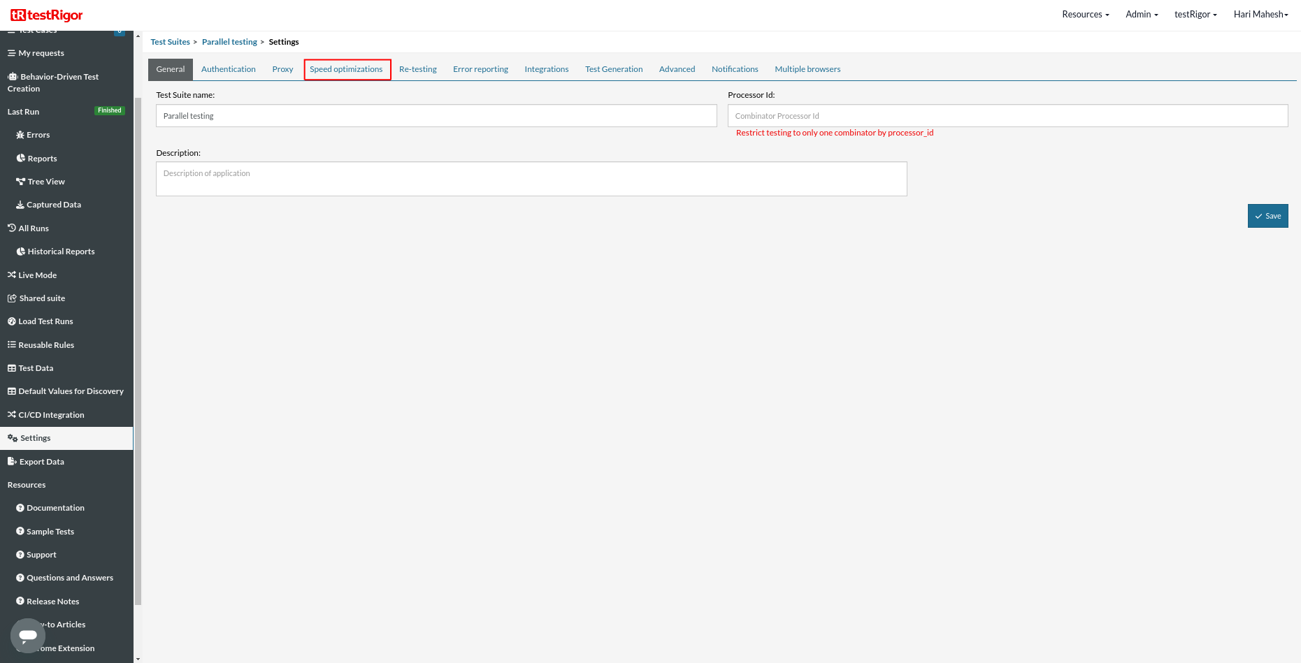Click the Test Data table icon

[x=12, y=368]
